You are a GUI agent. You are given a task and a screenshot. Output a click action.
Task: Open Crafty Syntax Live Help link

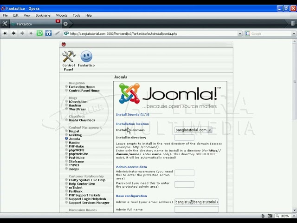click(87, 180)
